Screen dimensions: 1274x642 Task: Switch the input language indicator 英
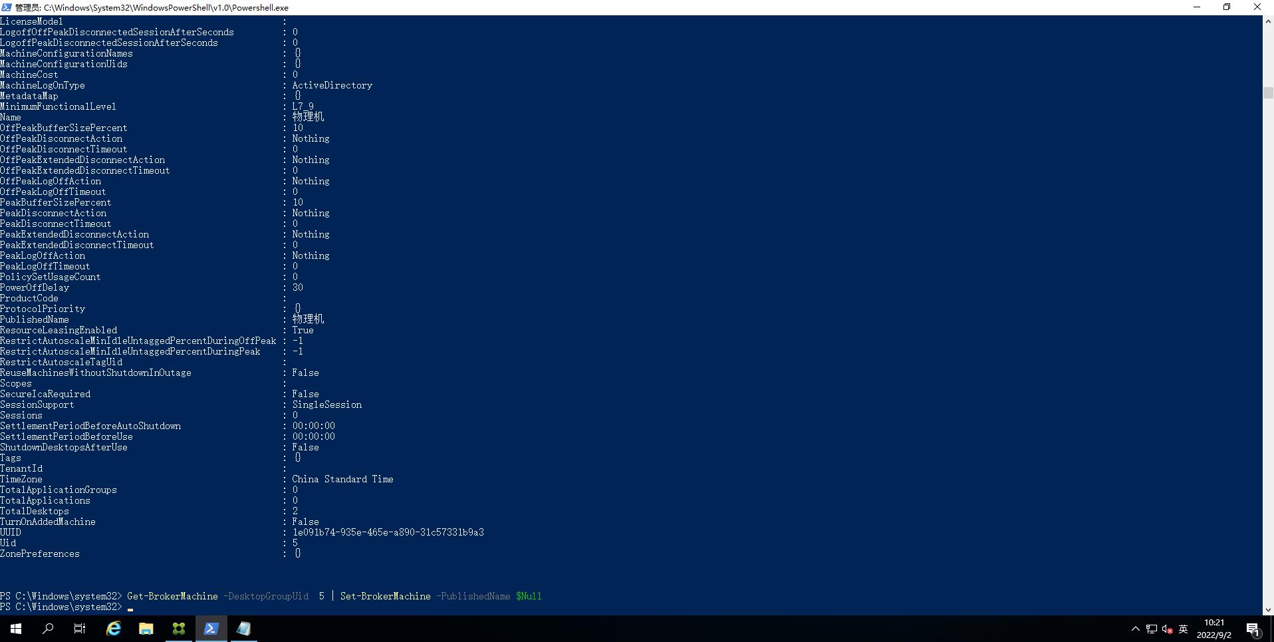coord(1183,629)
